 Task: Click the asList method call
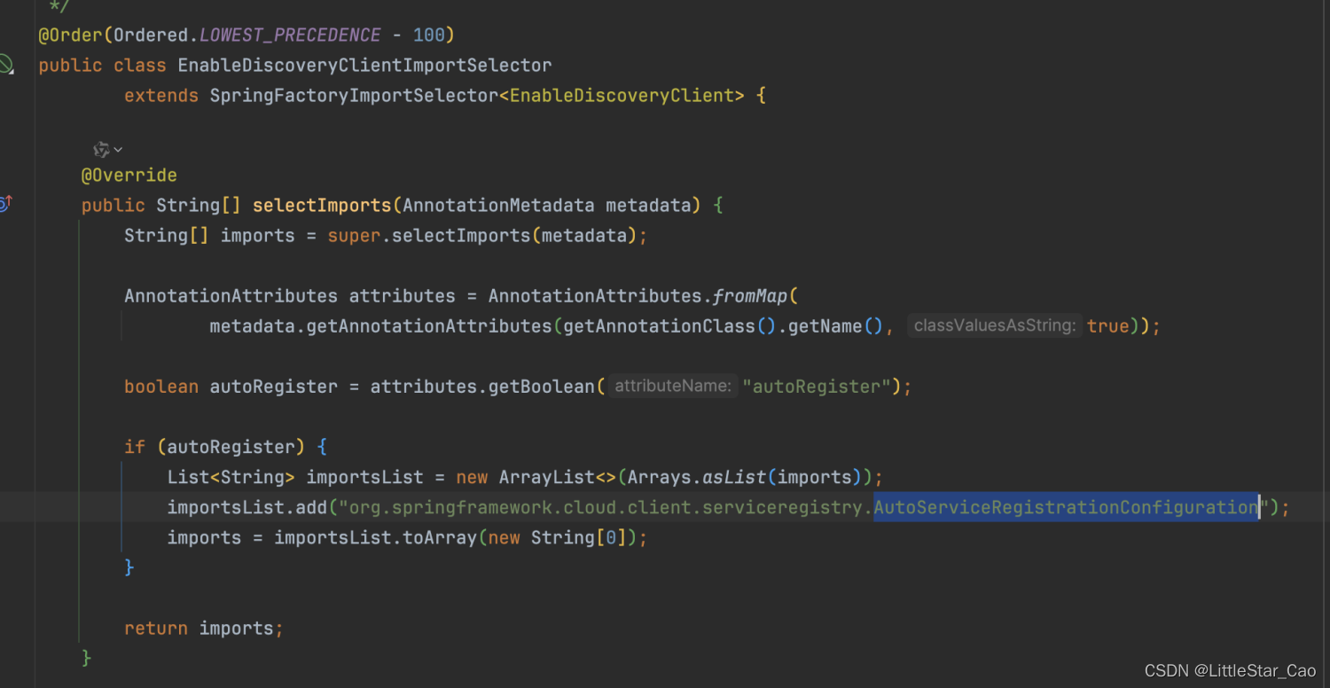[x=734, y=477]
